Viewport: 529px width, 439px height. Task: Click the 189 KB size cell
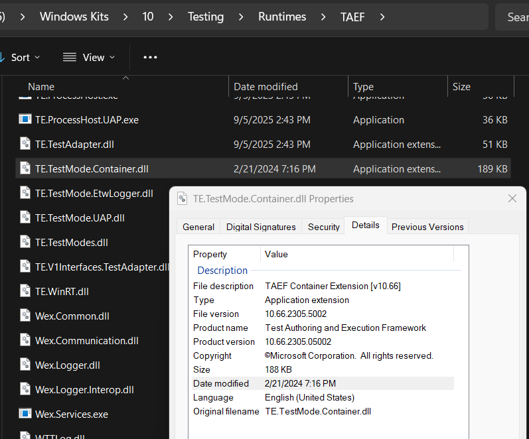tap(492, 169)
